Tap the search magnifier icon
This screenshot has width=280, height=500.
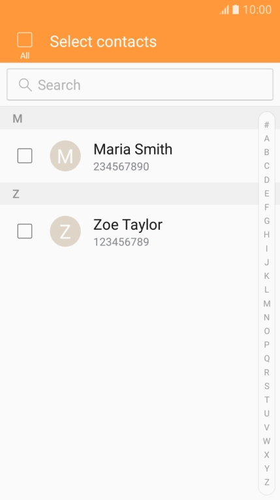pyautogui.click(x=25, y=85)
